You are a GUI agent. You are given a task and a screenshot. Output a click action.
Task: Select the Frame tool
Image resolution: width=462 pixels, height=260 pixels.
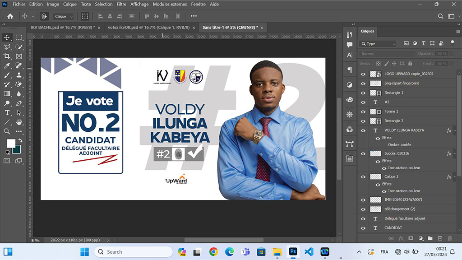19,56
